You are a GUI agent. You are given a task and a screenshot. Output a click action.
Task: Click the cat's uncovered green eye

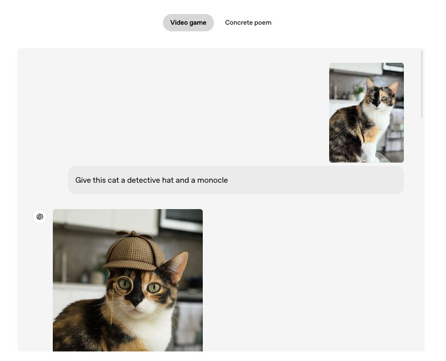coord(154,288)
